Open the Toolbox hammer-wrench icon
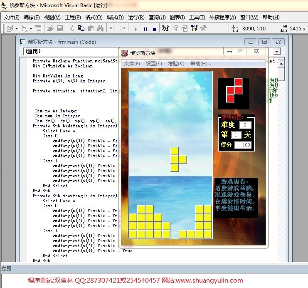Screen dimensions: 308x288 coord(204,28)
